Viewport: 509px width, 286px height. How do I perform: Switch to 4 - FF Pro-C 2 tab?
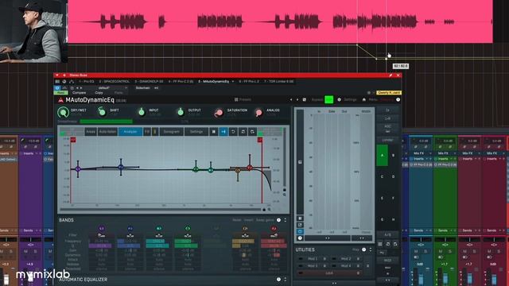181,81
